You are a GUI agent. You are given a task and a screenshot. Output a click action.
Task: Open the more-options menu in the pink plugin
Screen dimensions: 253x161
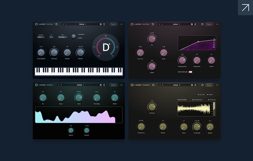click(x=217, y=24)
